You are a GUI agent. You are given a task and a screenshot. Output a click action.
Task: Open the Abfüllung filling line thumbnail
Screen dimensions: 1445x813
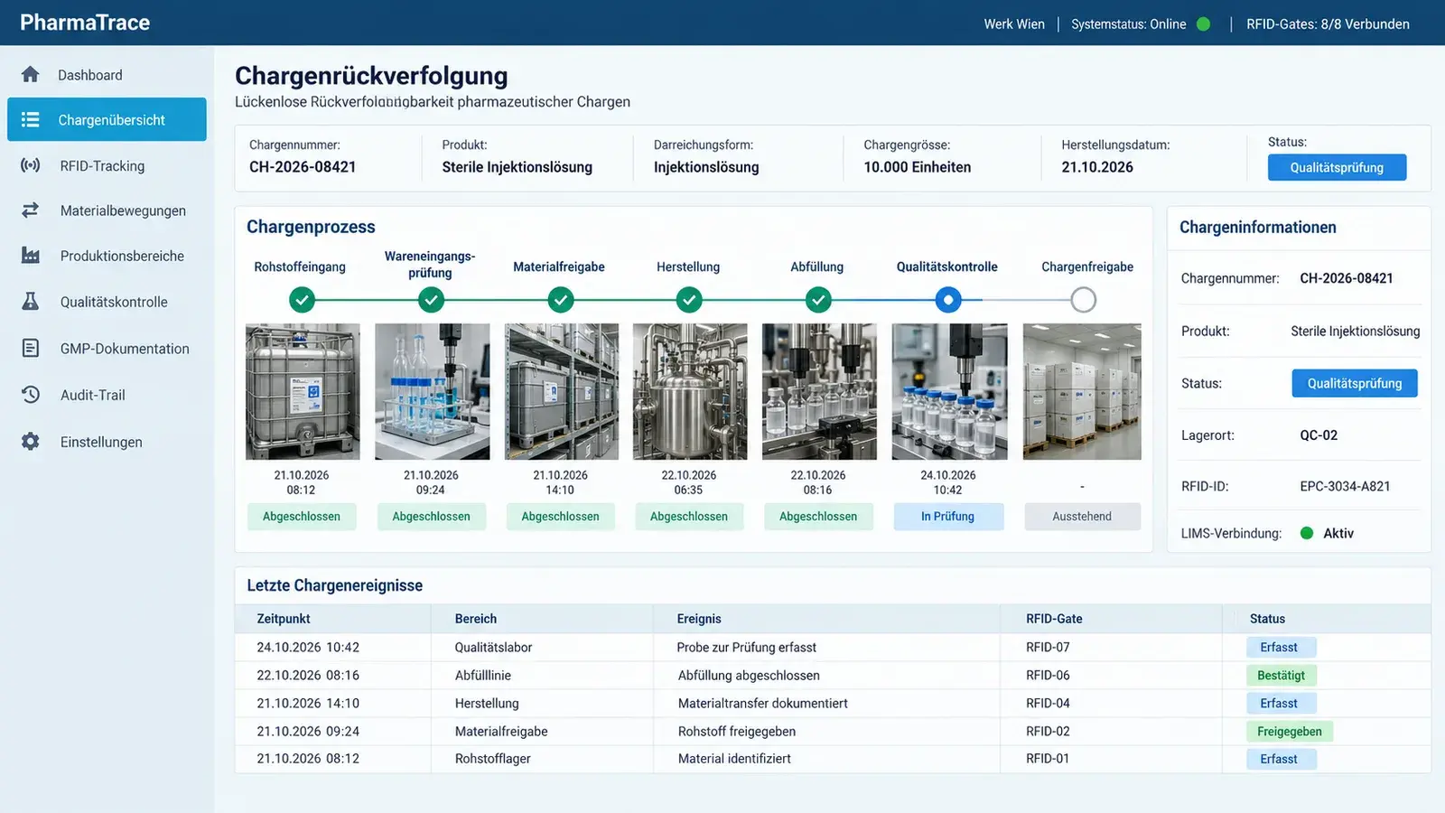tap(819, 392)
